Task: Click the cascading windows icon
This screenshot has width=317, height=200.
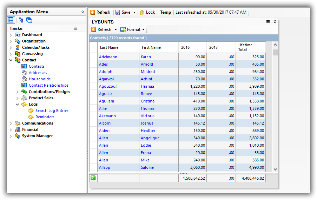Action: point(29,20)
